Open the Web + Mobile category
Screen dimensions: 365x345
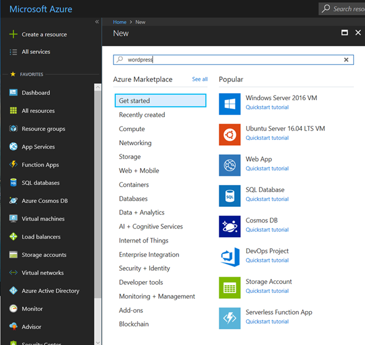(x=139, y=170)
